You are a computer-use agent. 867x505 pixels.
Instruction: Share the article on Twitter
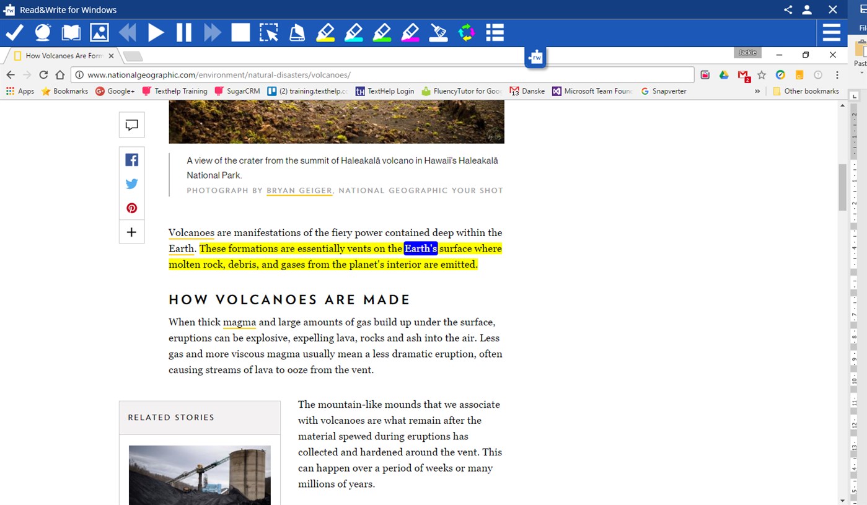click(x=131, y=183)
